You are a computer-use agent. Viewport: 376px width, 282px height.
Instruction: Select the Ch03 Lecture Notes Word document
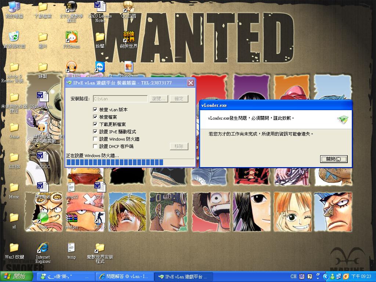tap(100, 11)
